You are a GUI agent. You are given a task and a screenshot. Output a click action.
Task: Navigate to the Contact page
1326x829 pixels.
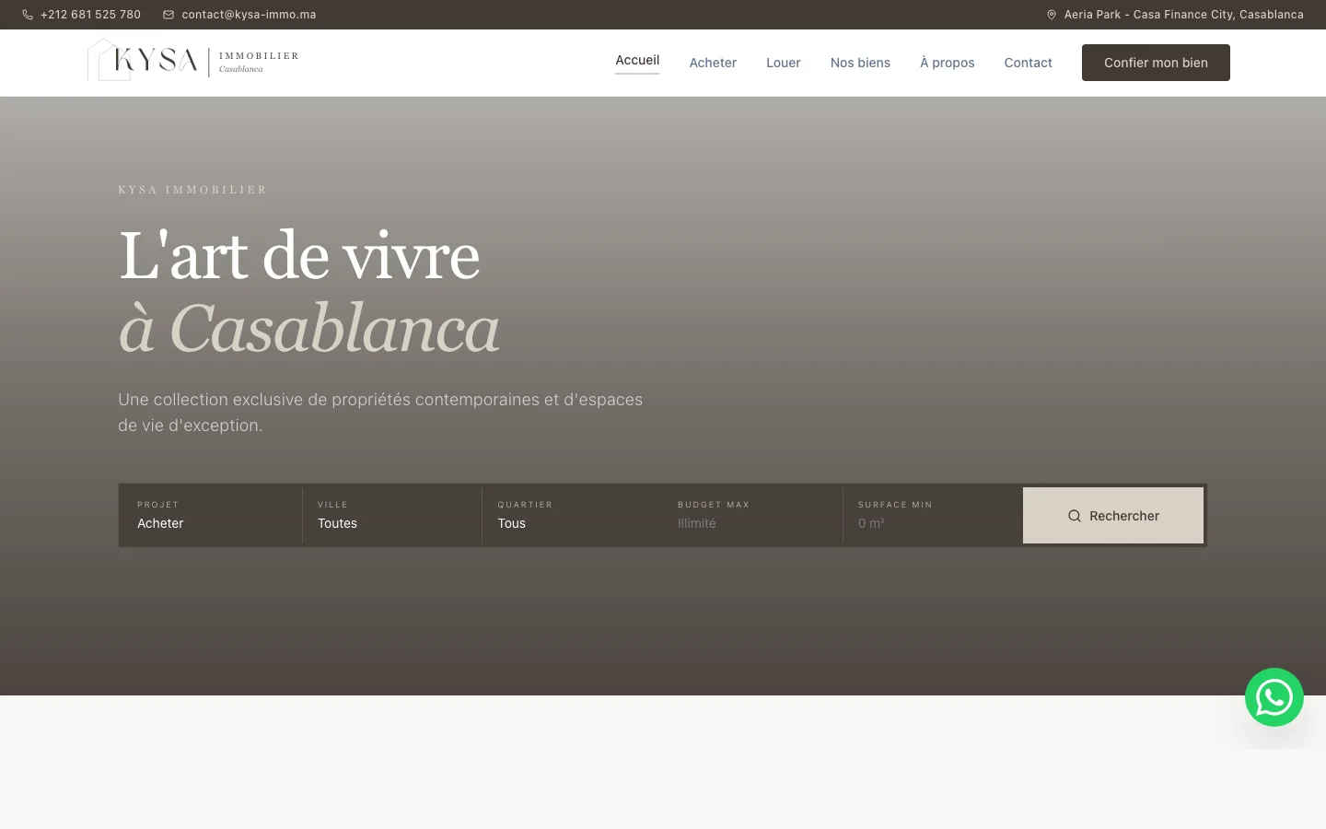coord(1028,62)
